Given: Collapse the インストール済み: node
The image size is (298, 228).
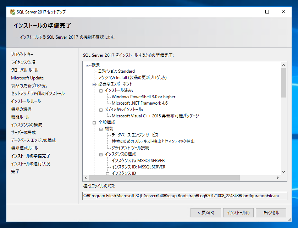Looking at the screenshot, I should click(101, 91).
